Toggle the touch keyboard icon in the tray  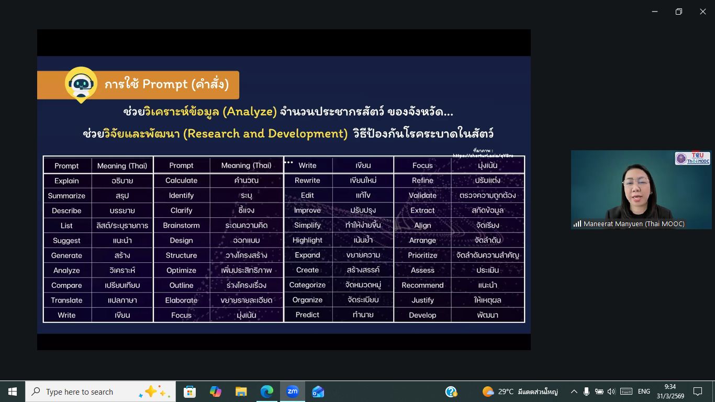pos(626,392)
